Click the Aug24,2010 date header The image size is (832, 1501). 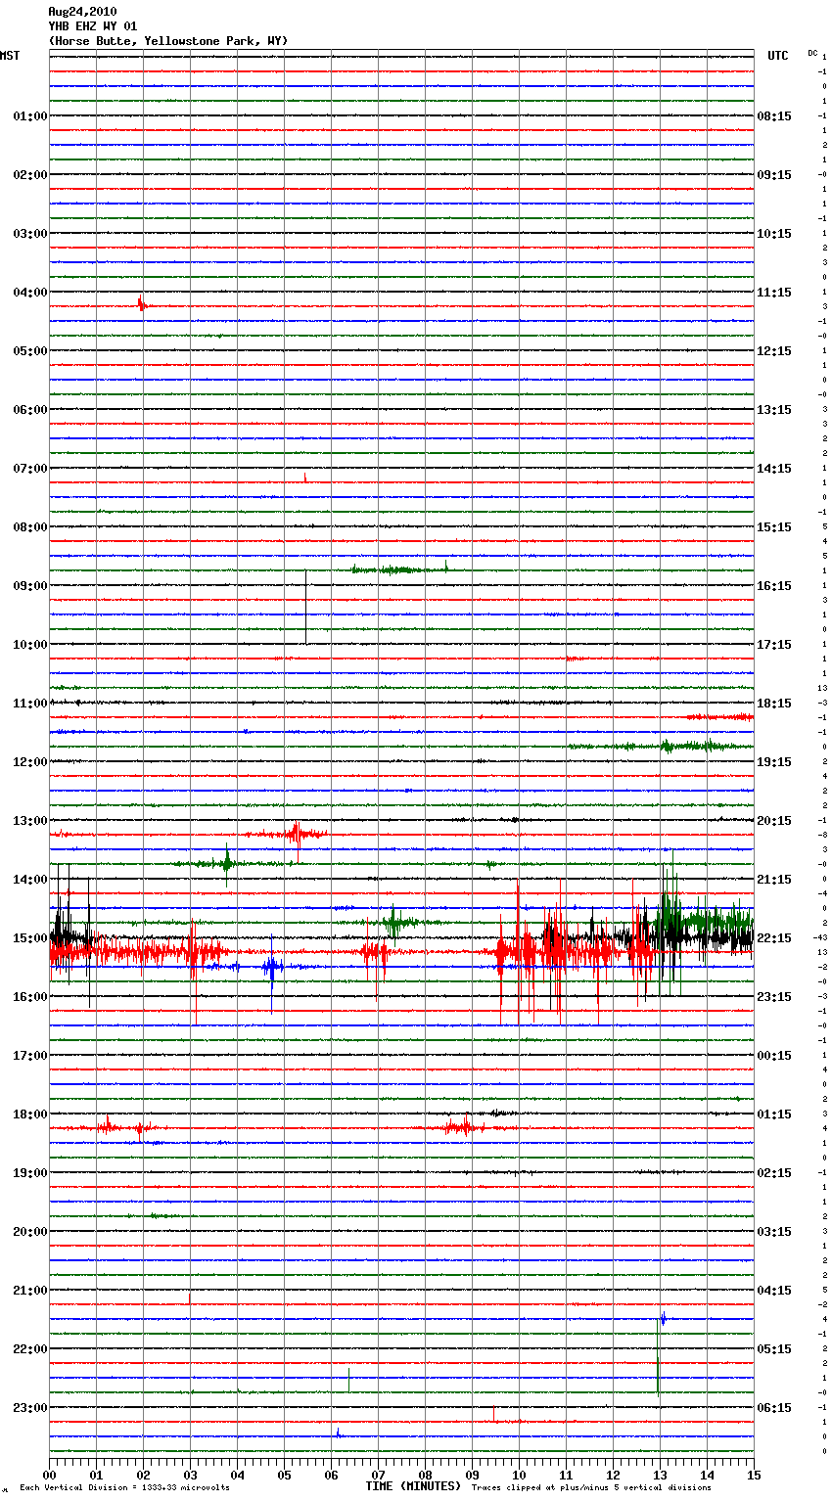click(x=82, y=12)
